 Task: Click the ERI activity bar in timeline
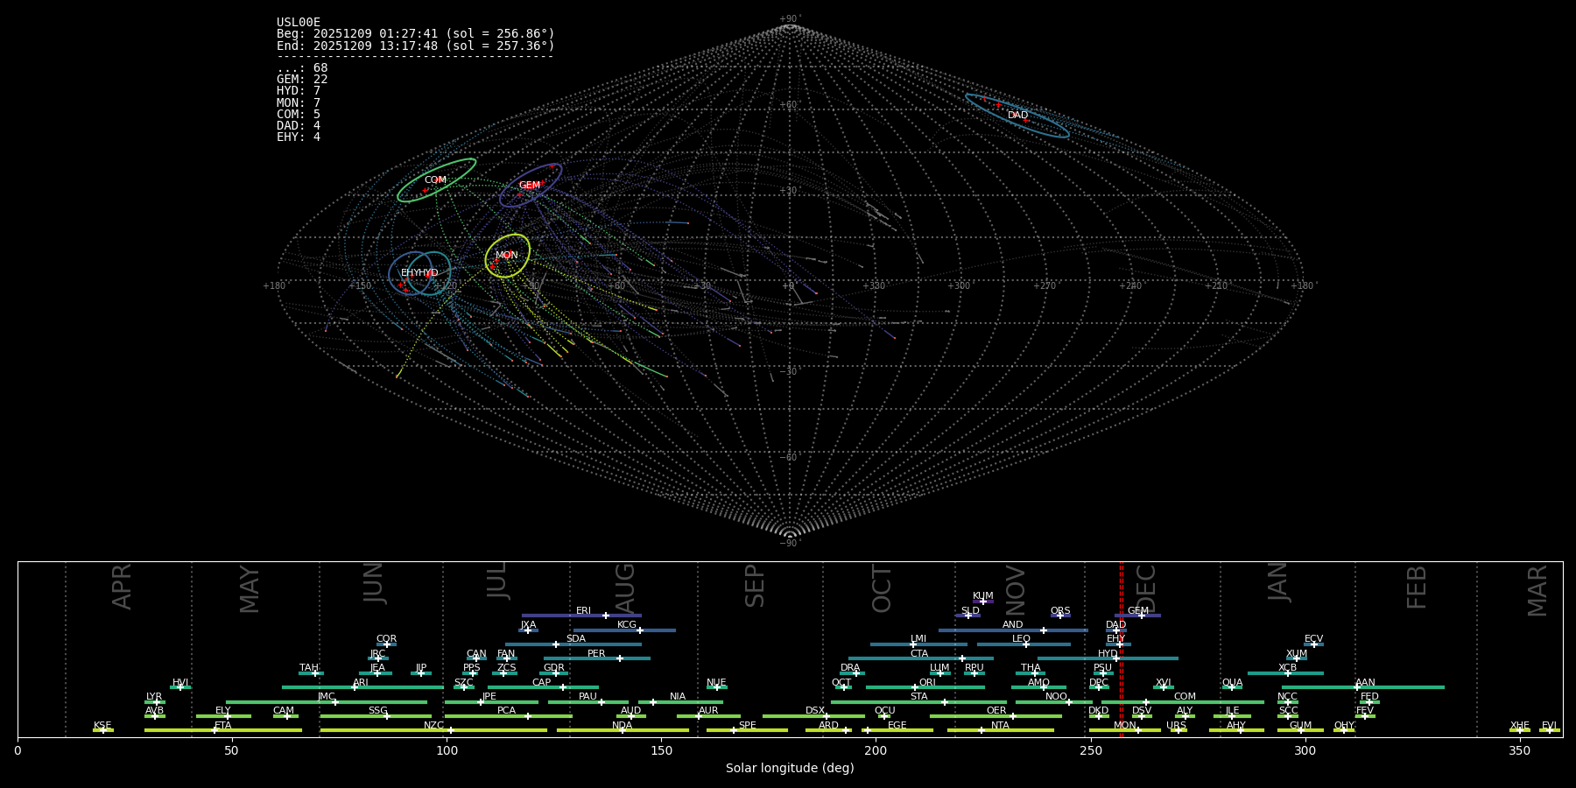pyautogui.click(x=581, y=616)
